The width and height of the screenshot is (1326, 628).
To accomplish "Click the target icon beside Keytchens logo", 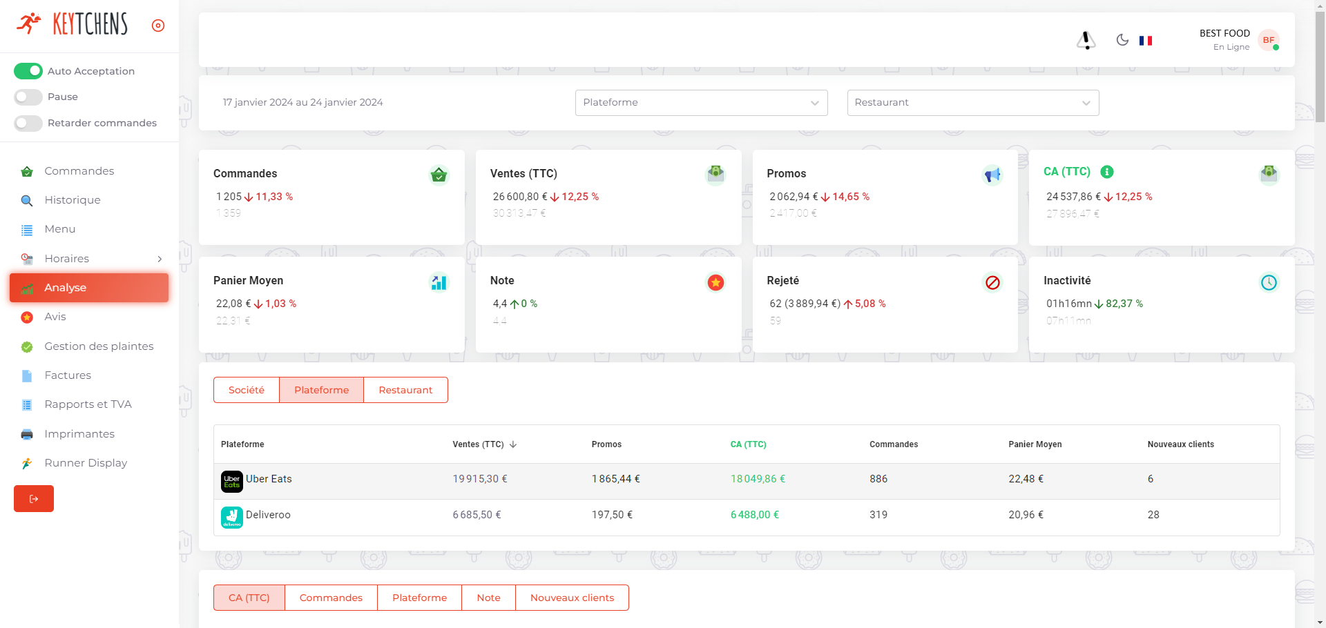I will click(158, 26).
